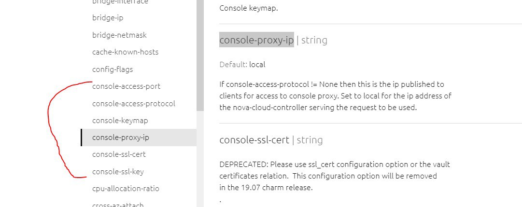Open cache-known-hosts in the sidebar

(x=125, y=52)
